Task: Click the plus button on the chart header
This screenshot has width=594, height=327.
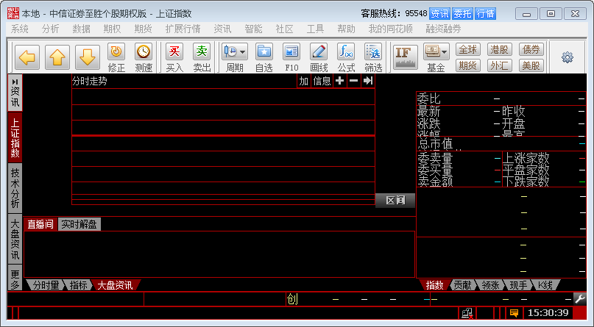Action: pyautogui.click(x=339, y=81)
